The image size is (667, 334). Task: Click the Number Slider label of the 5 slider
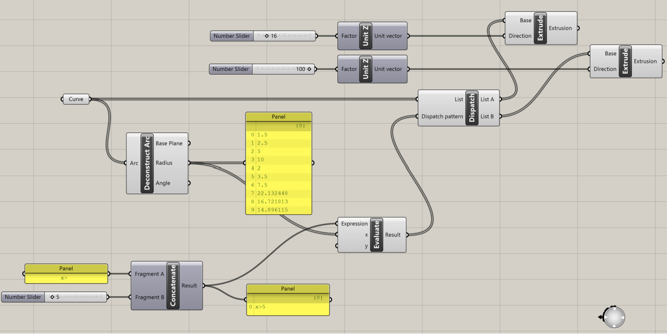(x=23, y=297)
